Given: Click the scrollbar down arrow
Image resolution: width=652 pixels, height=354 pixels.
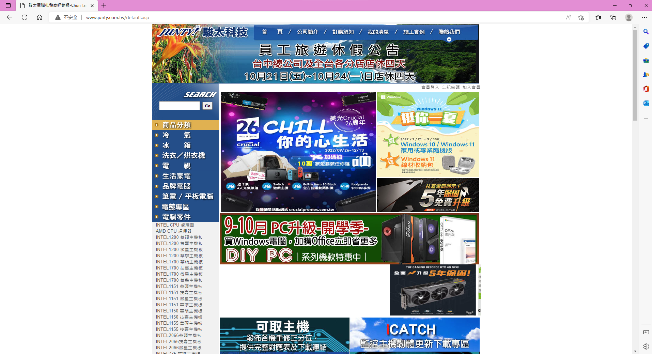Looking at the screenshot, I should (635, 351).
